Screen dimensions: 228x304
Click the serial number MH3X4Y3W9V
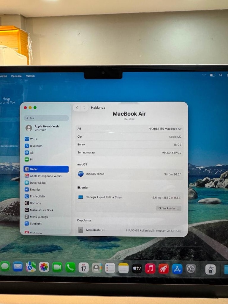pos(171,153)
